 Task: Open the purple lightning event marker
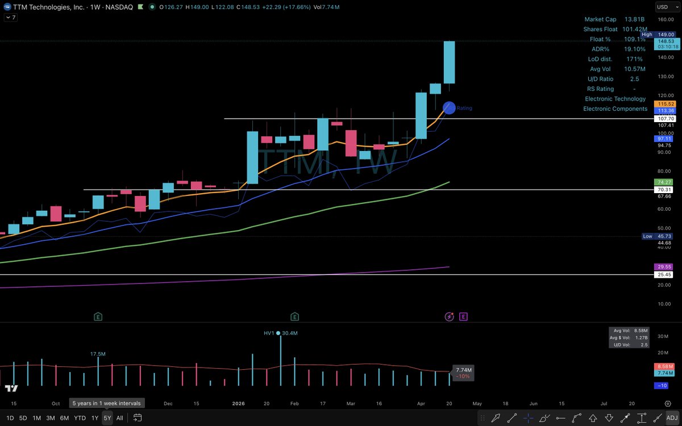pyautogui.click(x=450, y=316)
